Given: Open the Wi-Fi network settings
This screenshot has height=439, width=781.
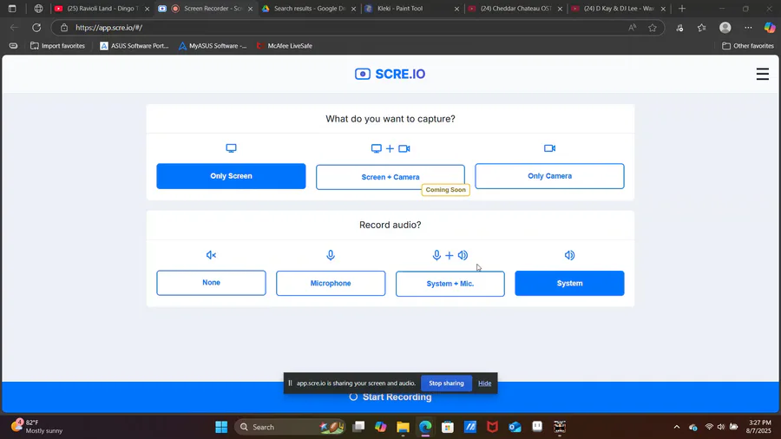Looking at the screenshot, I should coord(709,427).
